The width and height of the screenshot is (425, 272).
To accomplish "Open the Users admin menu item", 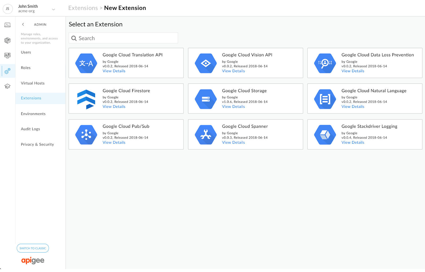I will (x=26, y=52).
